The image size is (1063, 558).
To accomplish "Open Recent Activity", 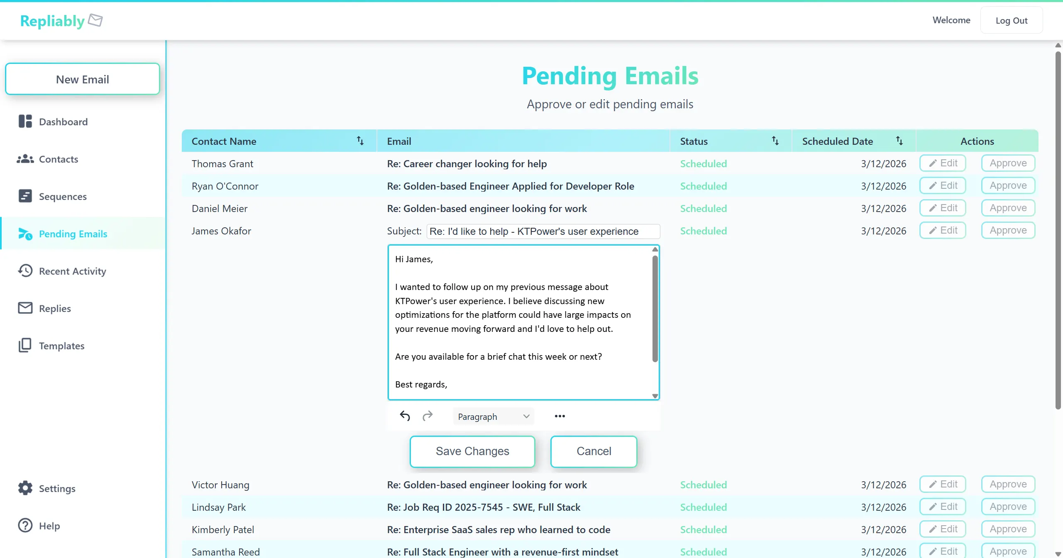I will click(73, 271).
